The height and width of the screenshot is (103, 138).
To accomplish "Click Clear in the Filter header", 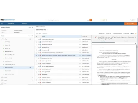I will tap(30, 36).
